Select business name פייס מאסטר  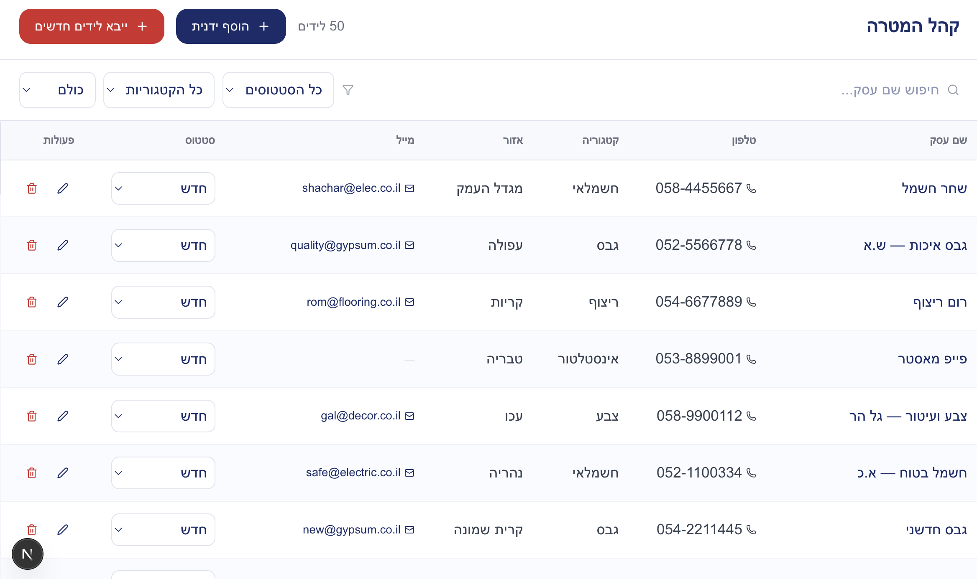932,359
